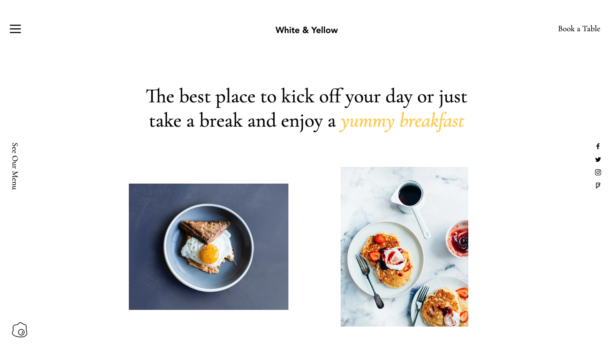
Task: Expand navigation via hamburger icon
Action: [15, 29]
